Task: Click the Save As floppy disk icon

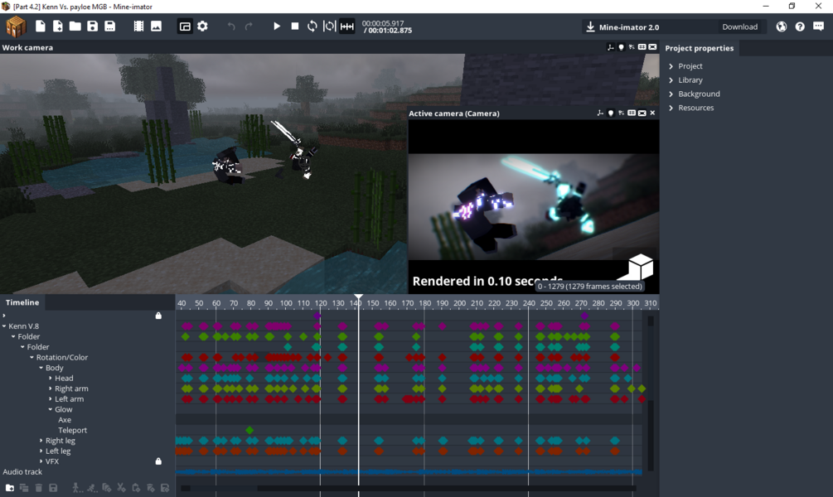Action: click(110, 26)
